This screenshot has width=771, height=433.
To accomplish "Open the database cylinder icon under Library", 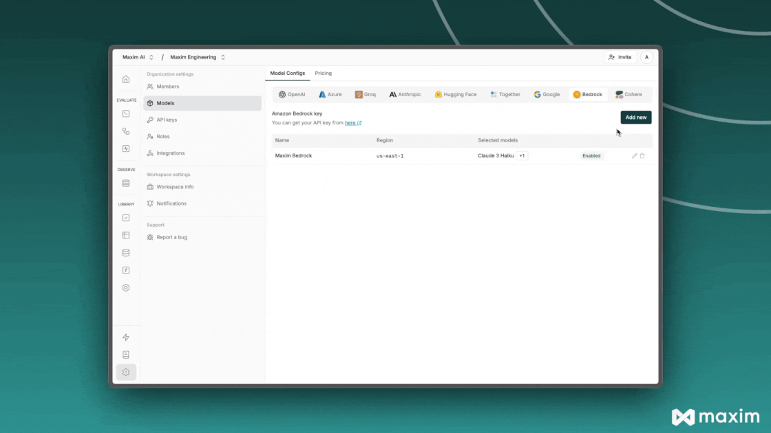I will tap(126, 253).
